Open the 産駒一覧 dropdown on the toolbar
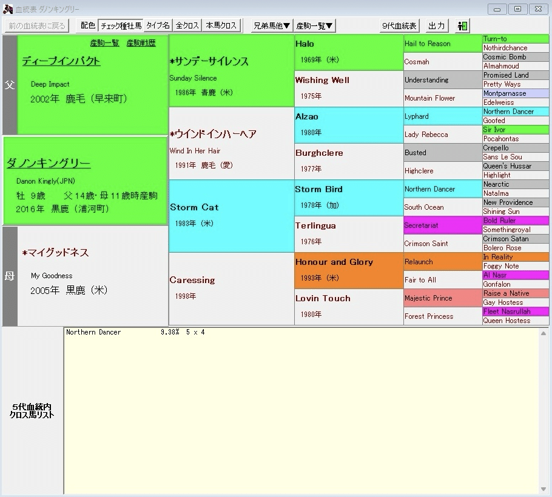This screenshot has height=497, width=552. click(314, 25)
